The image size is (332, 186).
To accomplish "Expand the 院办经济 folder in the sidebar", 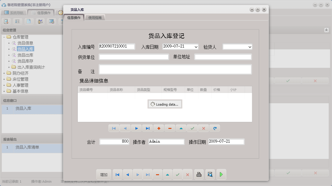I will (4, 73).
